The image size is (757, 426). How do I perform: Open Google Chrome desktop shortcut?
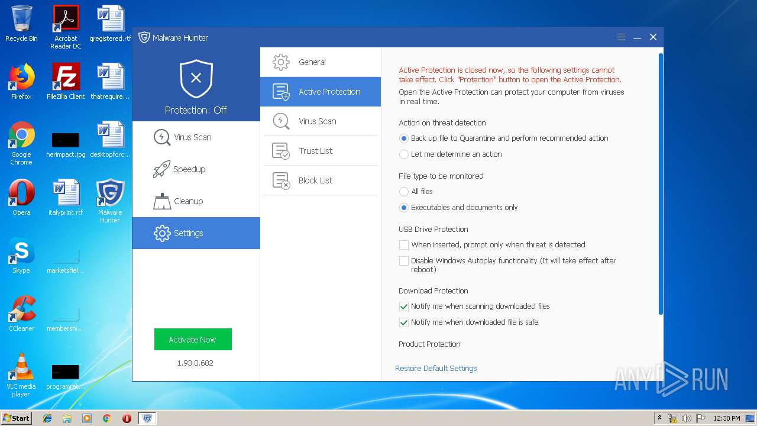pos(21,144)
